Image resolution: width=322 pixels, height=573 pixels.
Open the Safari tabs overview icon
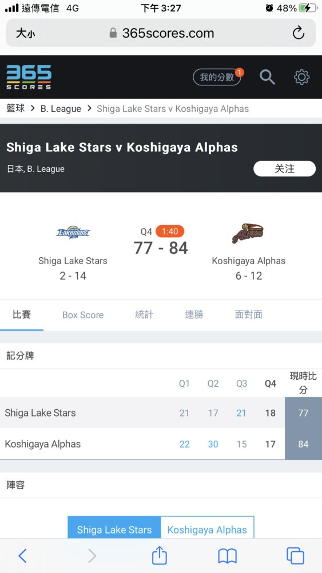click(x=295, y=556)
